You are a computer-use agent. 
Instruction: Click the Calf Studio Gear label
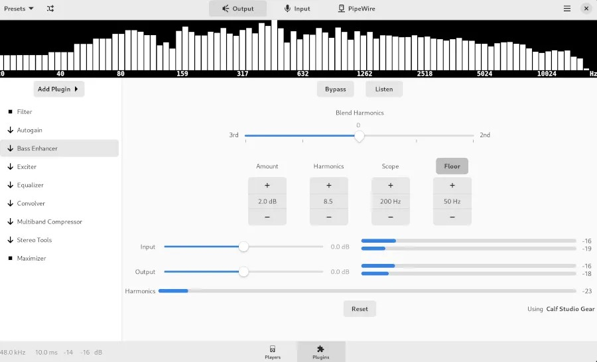pyautogui.click(x=570, y=309)
